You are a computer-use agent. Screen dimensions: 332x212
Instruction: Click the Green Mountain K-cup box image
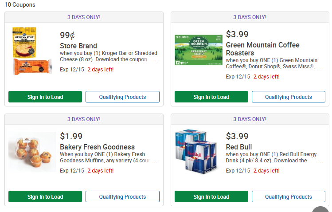point(199,48)
